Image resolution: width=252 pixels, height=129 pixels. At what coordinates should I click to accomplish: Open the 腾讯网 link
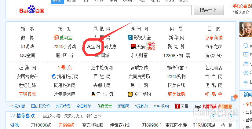[139, 29]
